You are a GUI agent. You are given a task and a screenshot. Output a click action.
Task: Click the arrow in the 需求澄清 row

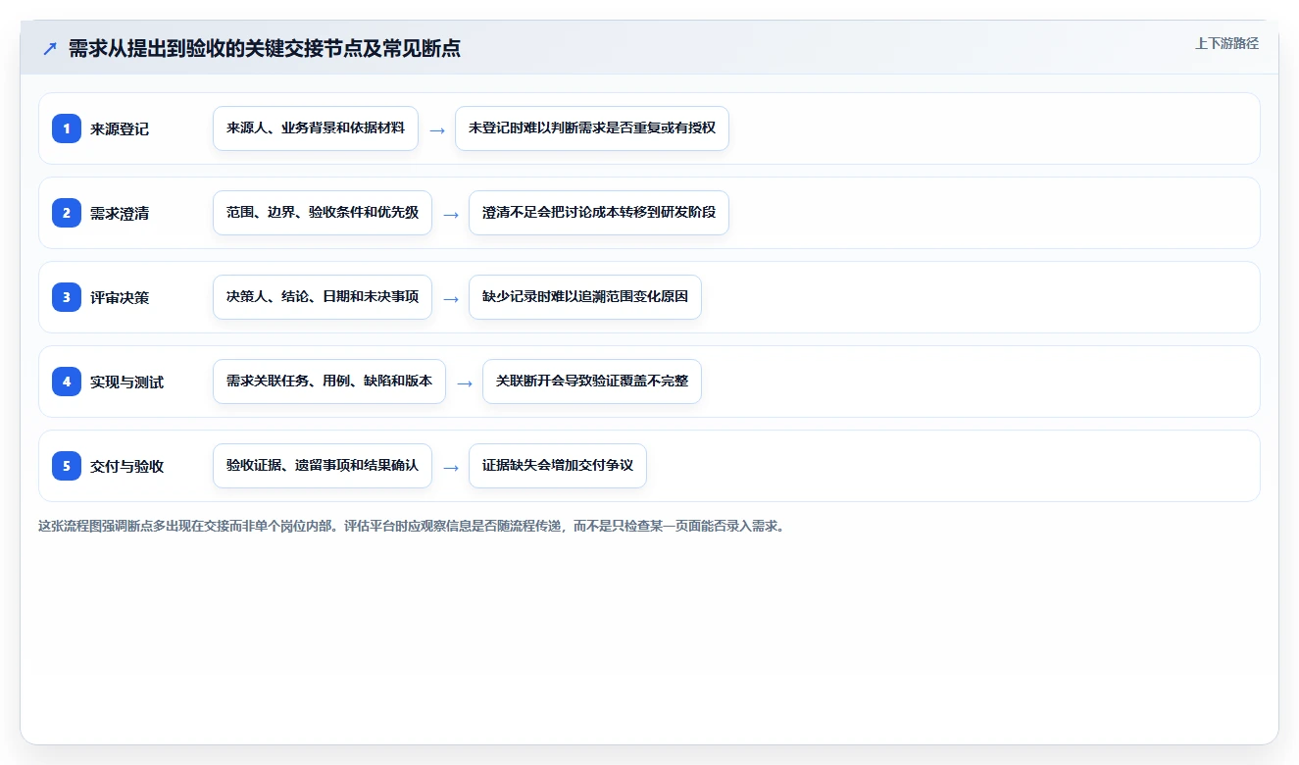(x=451, y=214)
